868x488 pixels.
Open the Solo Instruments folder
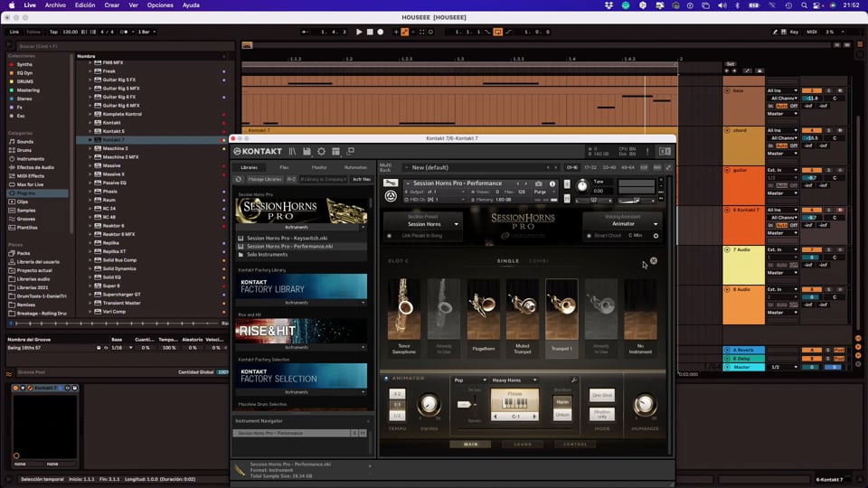click(x=267, y=255)
